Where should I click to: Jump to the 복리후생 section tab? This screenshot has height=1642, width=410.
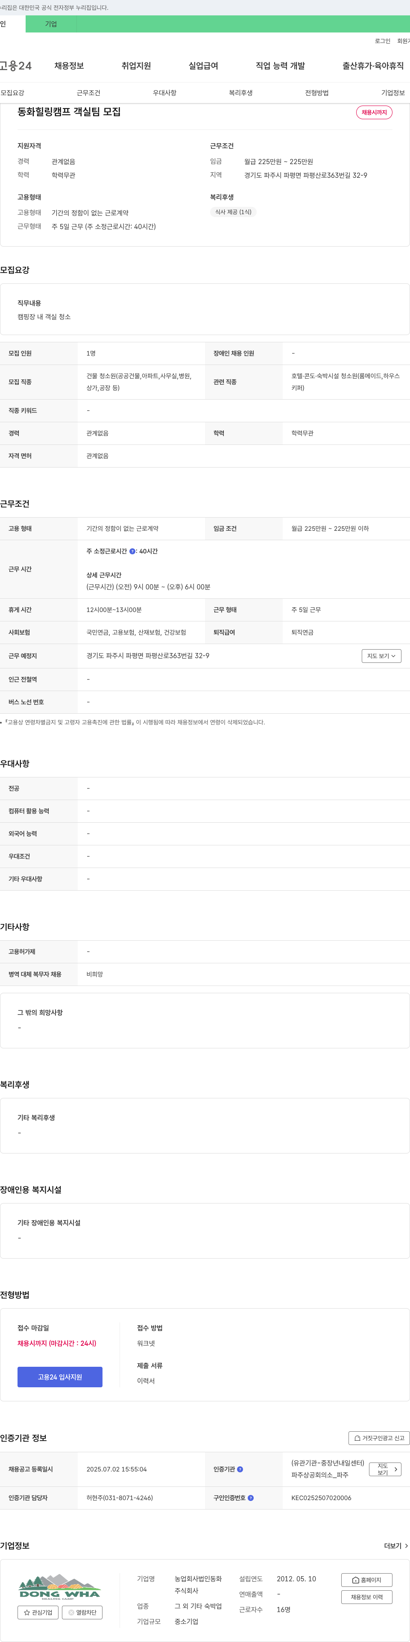pos(240,93)
